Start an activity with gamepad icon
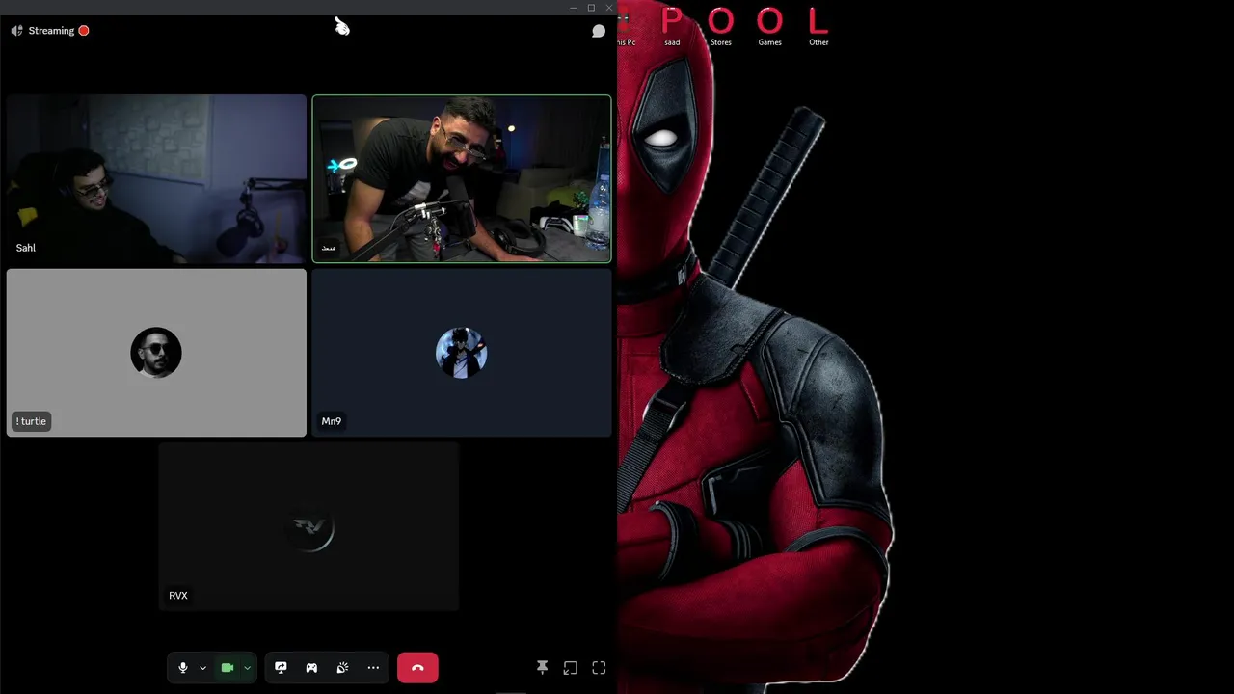This screenshot has height=694, width=1234. 311,668
